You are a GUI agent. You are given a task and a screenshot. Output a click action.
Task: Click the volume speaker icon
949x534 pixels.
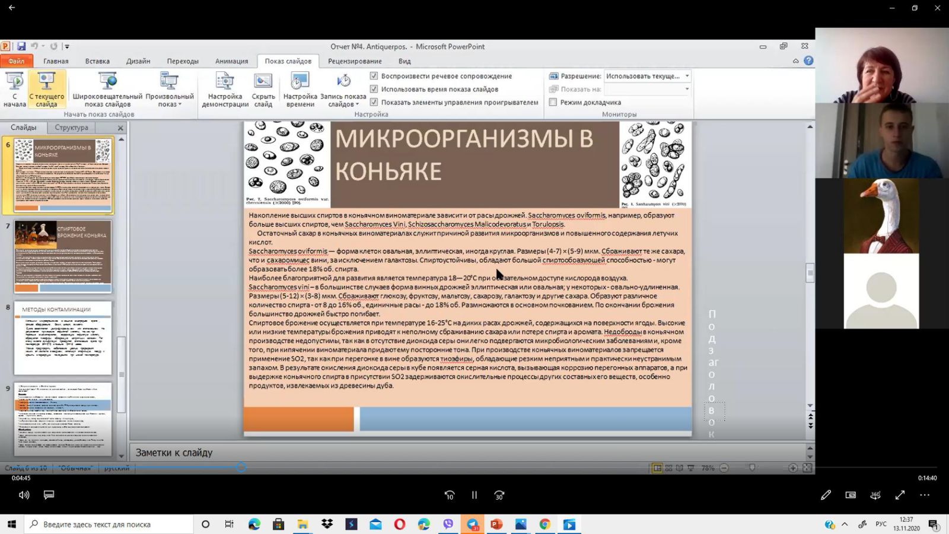24,495
